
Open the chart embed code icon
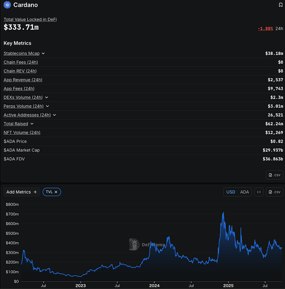coord(259,192)
